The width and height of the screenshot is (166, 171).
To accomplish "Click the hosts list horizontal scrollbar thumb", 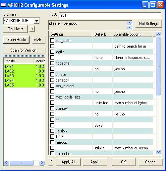I will [22, 163].
